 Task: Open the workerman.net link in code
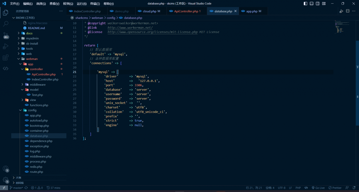(x=130, y=28)
